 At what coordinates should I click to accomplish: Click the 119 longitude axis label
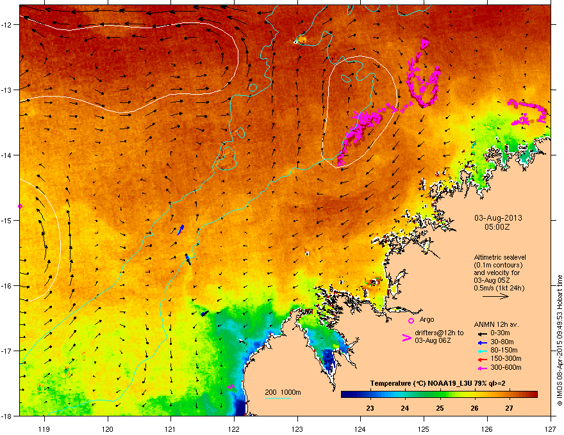click(44, 429)
